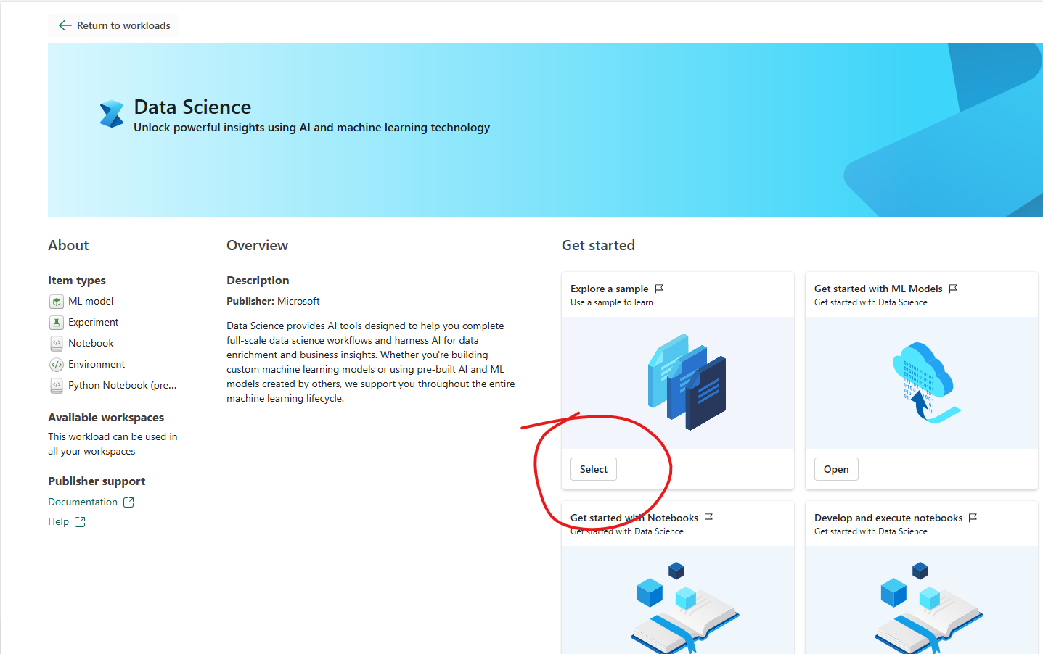Click the Get started section heading
This screenshot has width=1043, height=654.
[598, 245]
